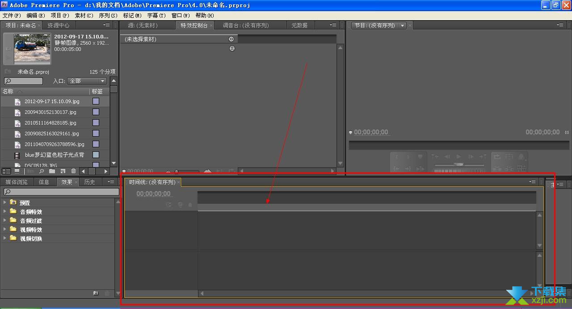Switch to the 媒体浏览 tab
The width and height of the screenshot is (572, 309).
pos(17,182)
